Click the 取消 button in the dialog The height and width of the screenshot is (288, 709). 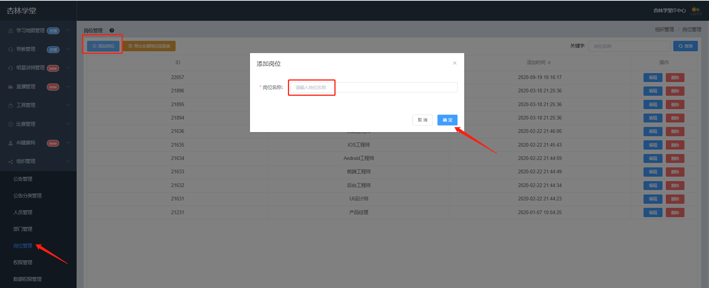[x=423, y=120]
